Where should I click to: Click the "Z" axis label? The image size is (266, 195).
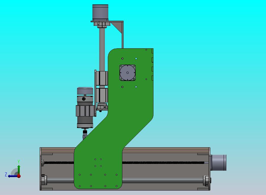6,174
